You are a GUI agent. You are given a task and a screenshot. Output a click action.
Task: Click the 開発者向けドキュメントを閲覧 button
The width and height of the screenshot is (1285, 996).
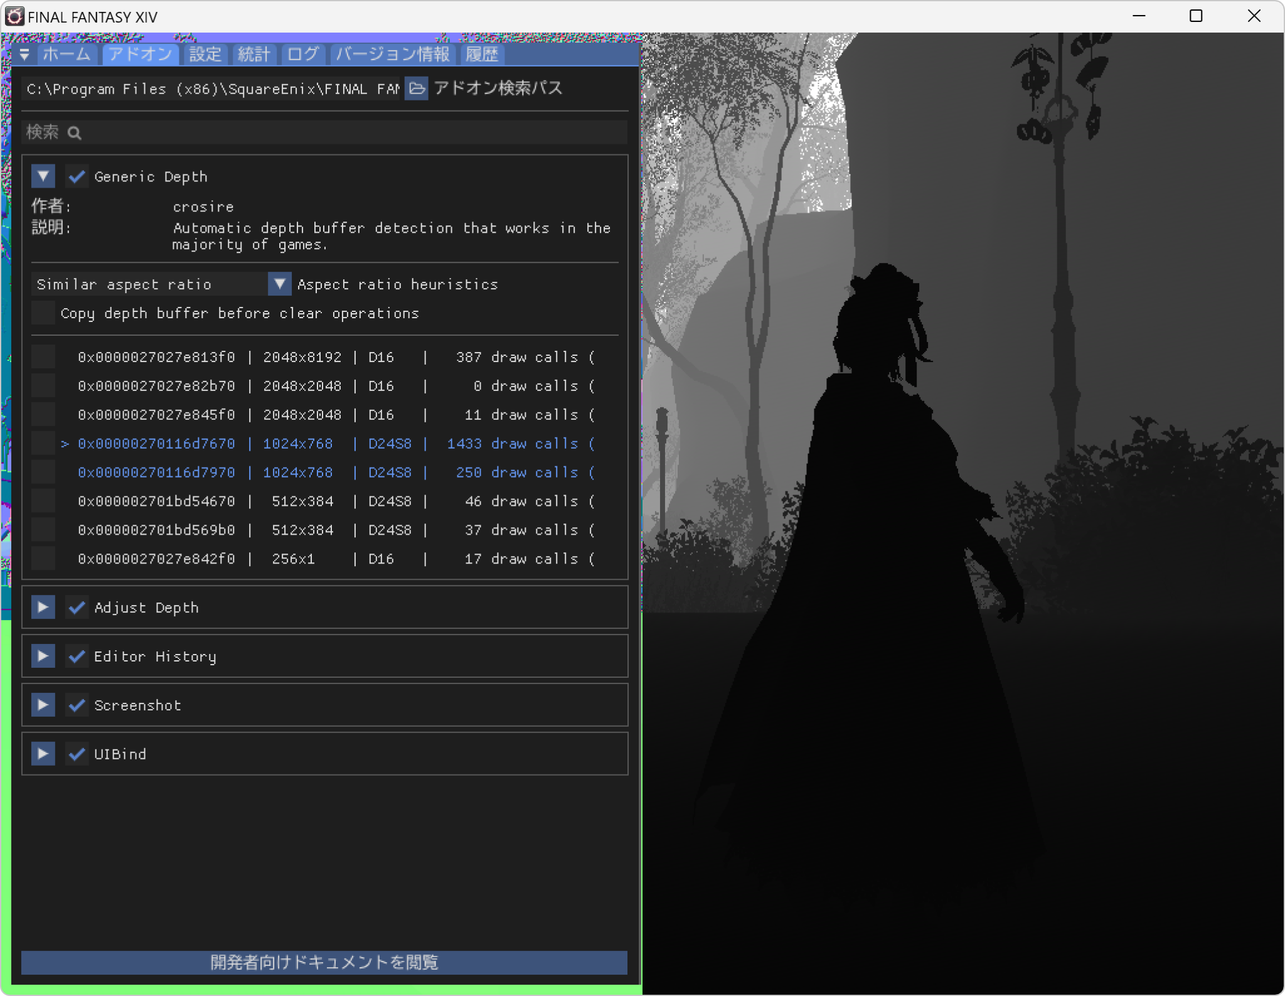click(x=324, y=962)
